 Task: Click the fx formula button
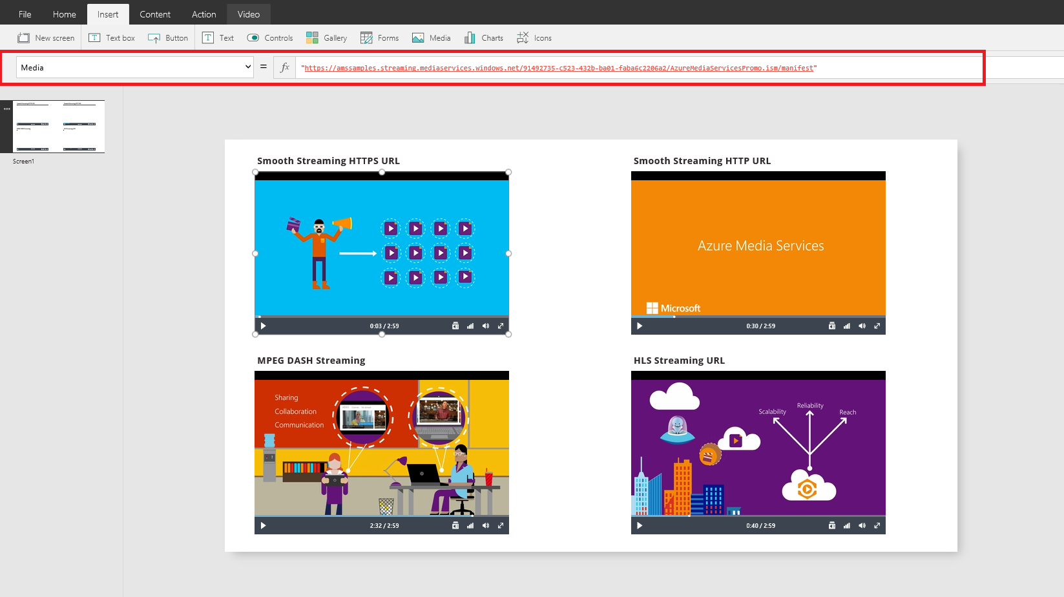[x=284, y=67]
